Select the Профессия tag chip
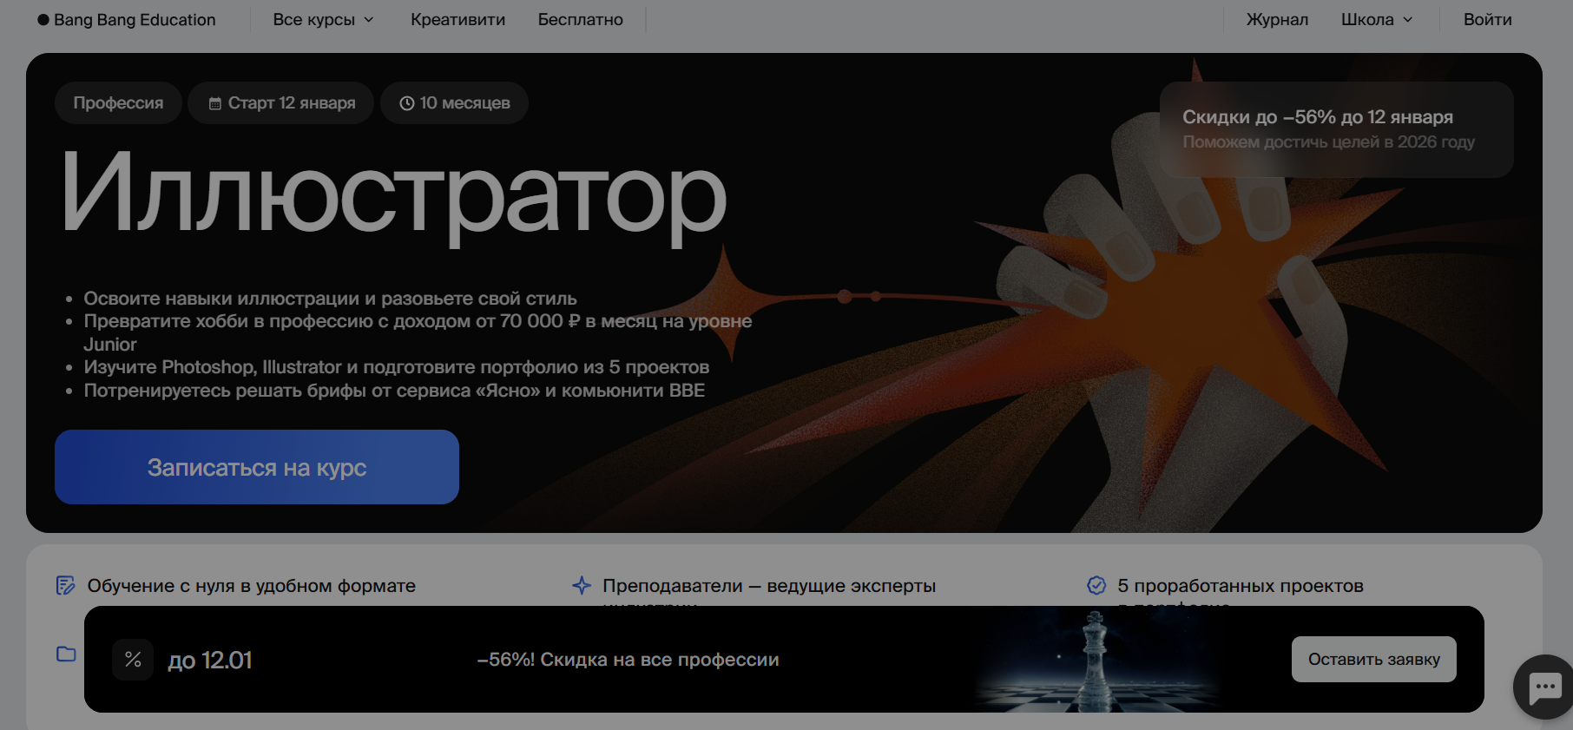This screenshot has height=730, width=1573. coord(118,103)
